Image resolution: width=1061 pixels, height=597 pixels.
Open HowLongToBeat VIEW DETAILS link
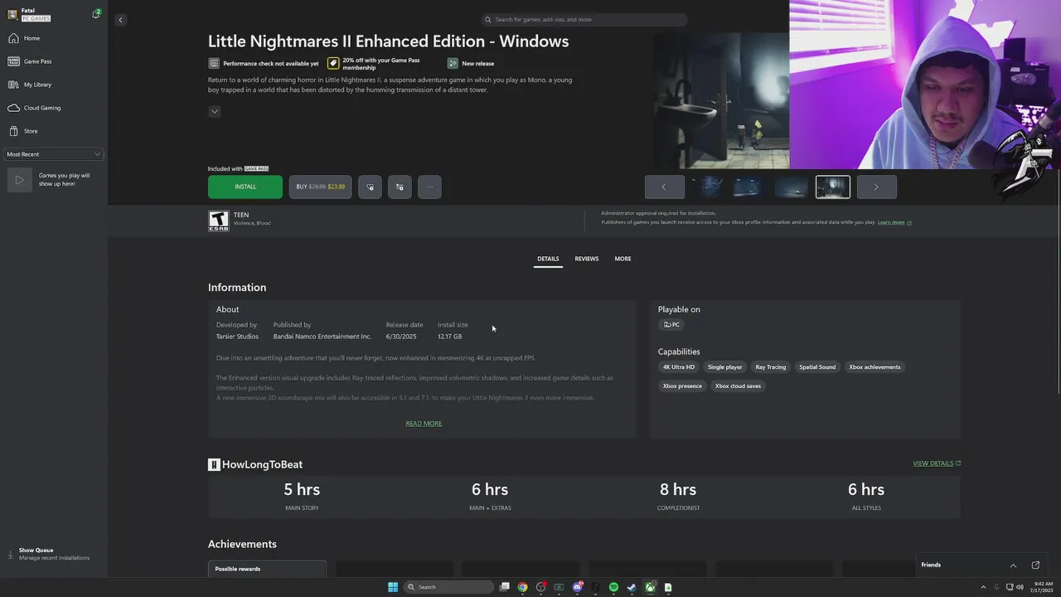tap(937, 464)
